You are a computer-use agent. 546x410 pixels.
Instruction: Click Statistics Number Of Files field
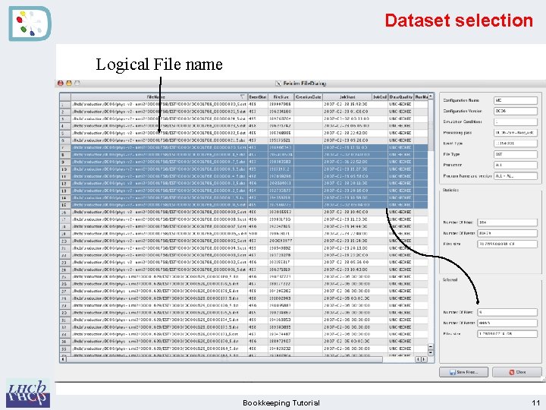[507, 222]
